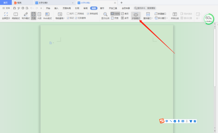The image size is (218, 133).
Task: Expand the 导航窗格 navigation pane dropdown
Action: point(60,16)
